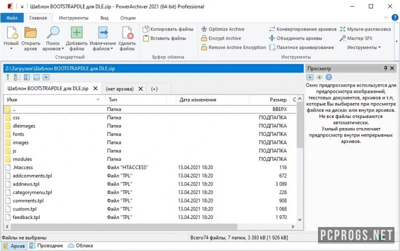Switch to the Архив bottom tab

point(14,245)
